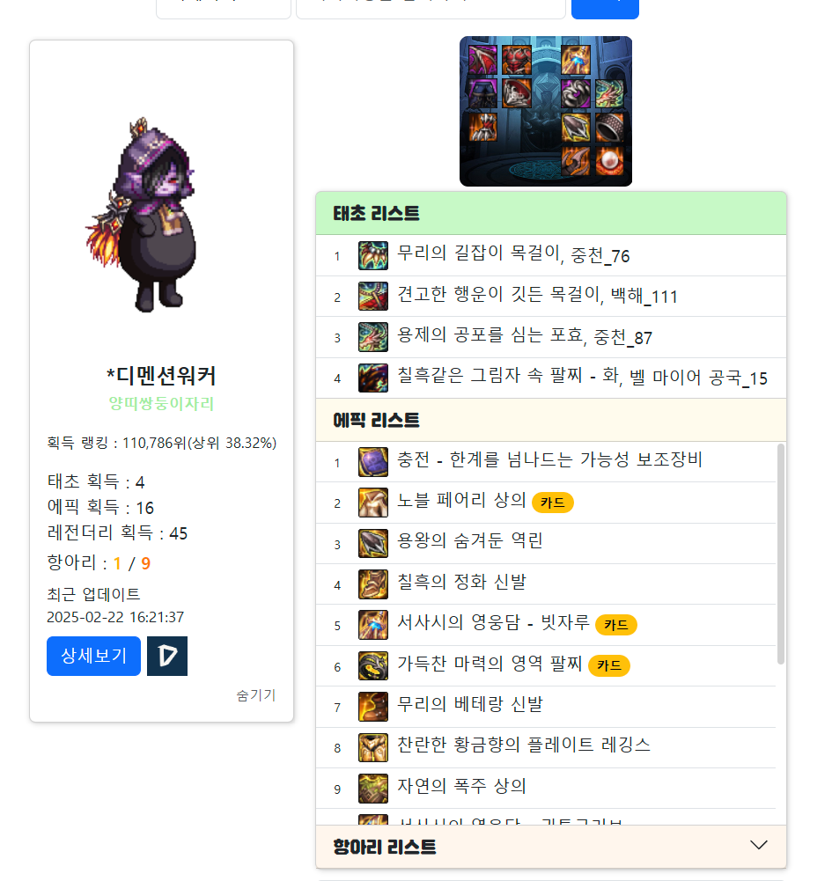Open the dark play-arrow icon button next to 상세보기
The width and height of the screenshot is (832, 881).
(x=167, y=656)
